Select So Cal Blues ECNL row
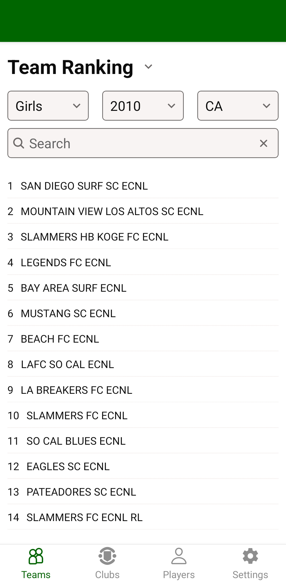The width and height of the screenshot is (286, 581). (76, 441)
